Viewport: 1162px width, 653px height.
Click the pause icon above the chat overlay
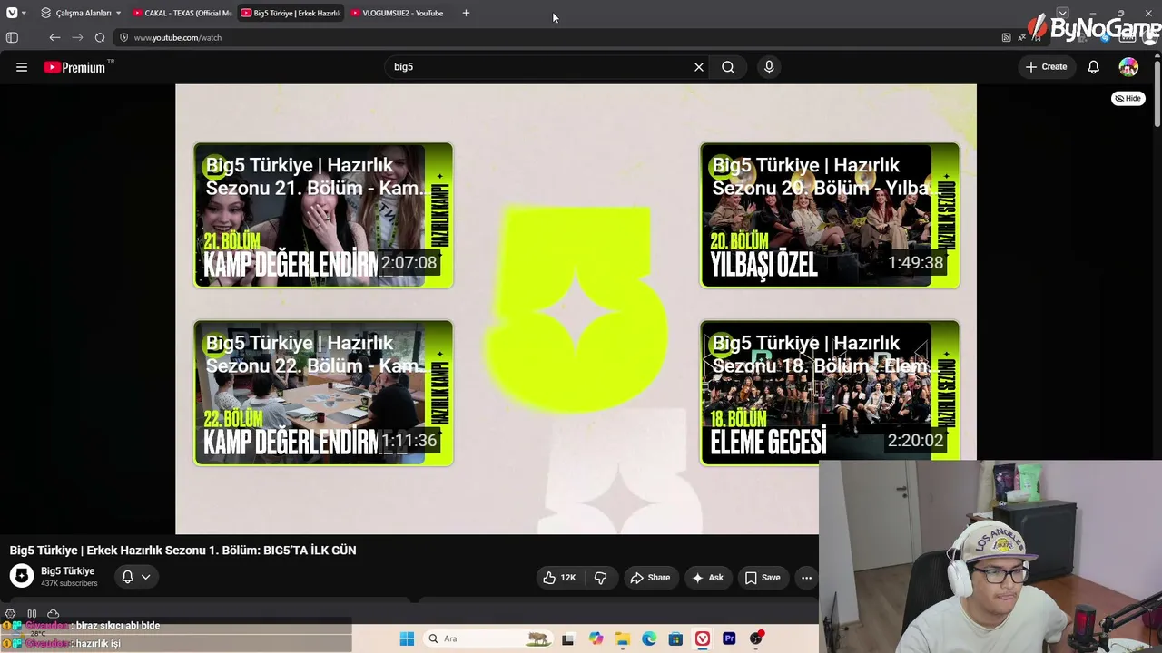pos(32,614)
